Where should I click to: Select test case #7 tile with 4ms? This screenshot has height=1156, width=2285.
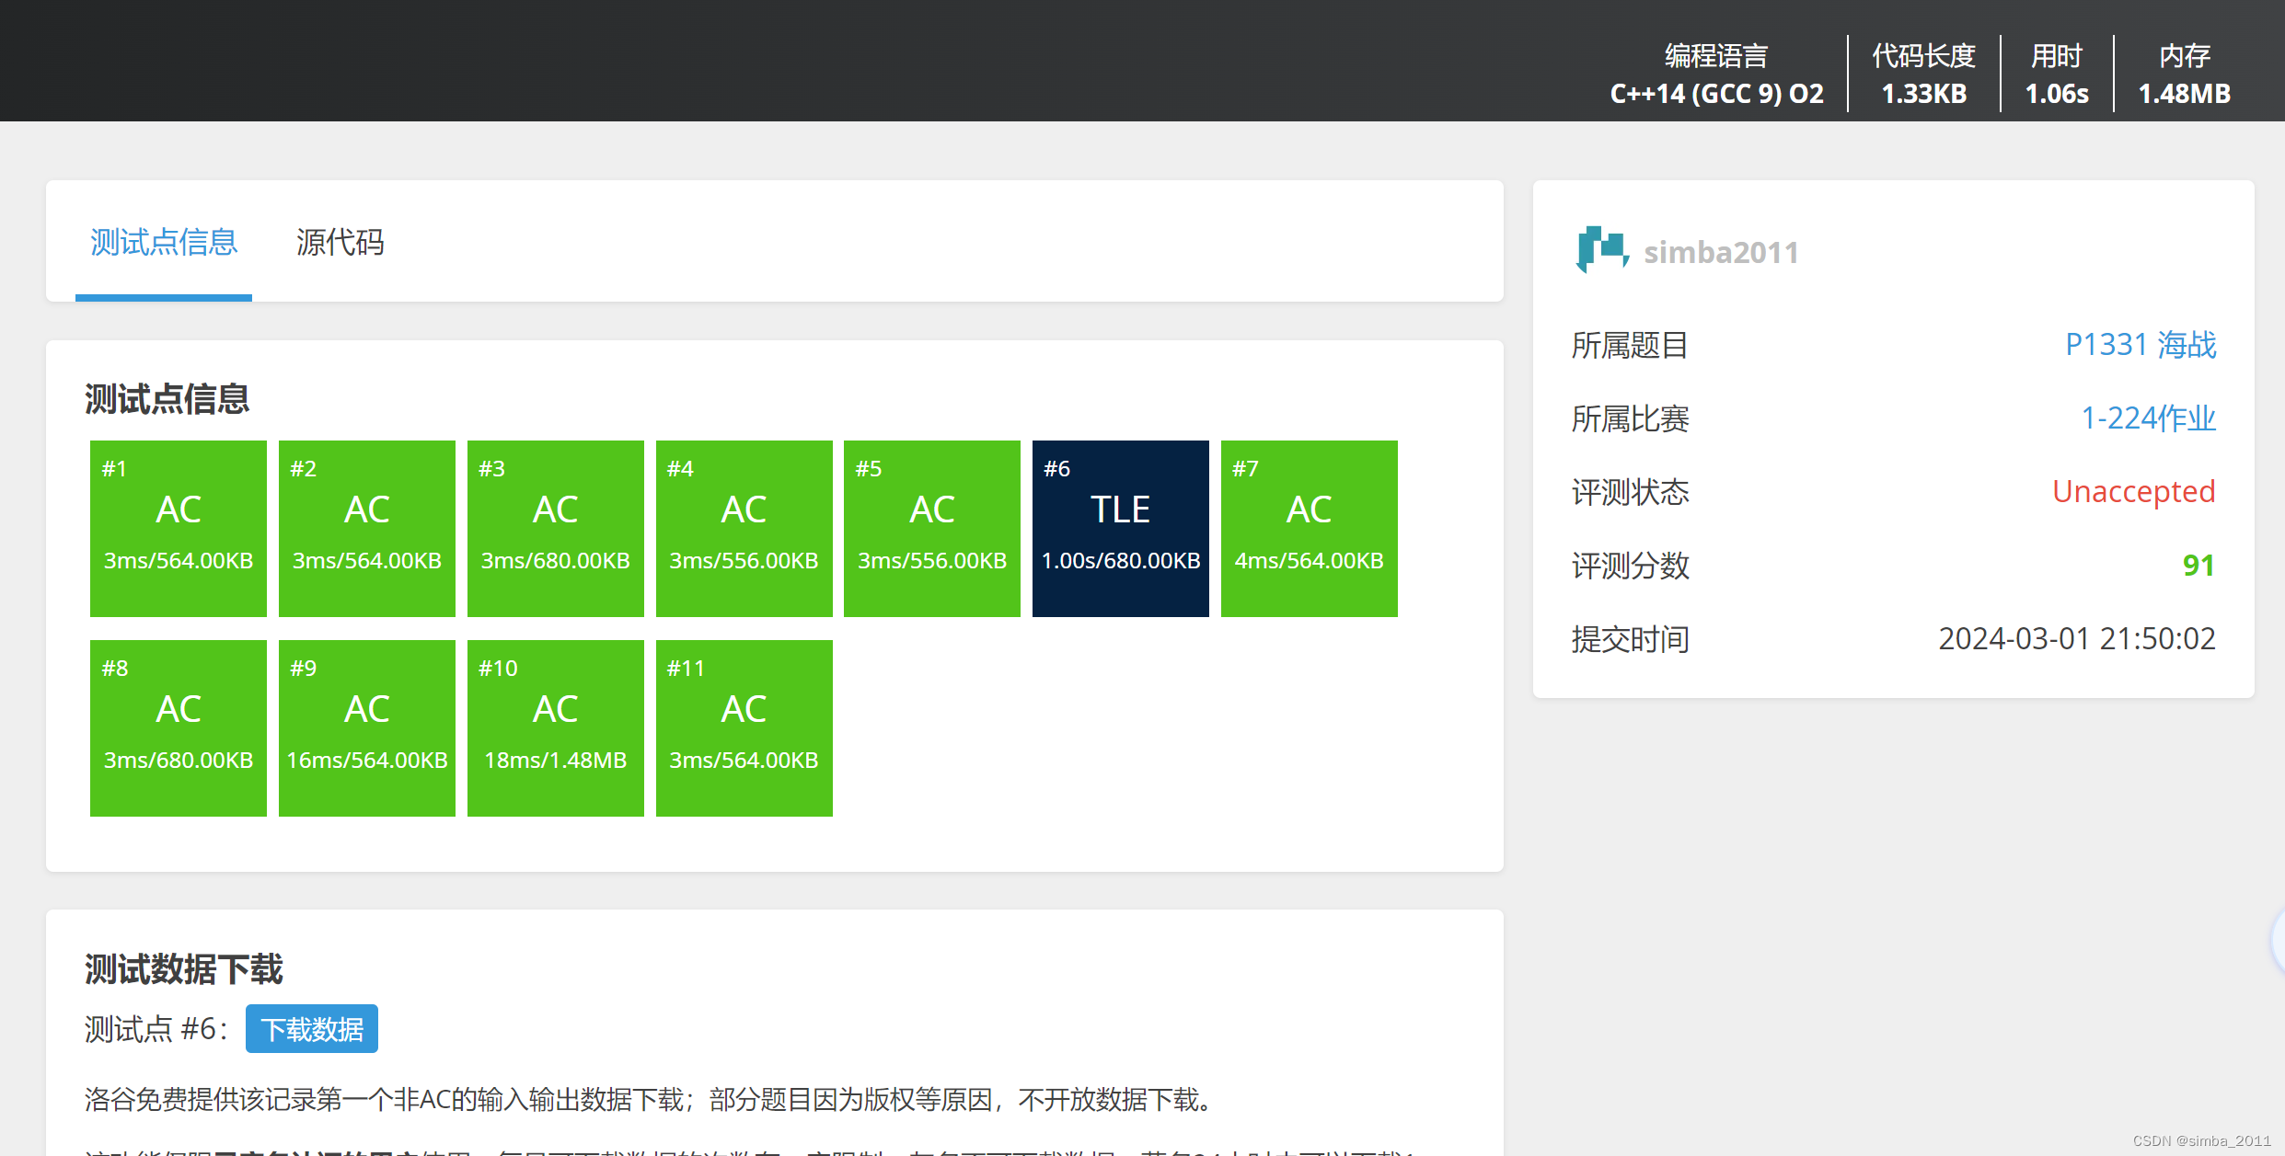(x=1309, y=529)
